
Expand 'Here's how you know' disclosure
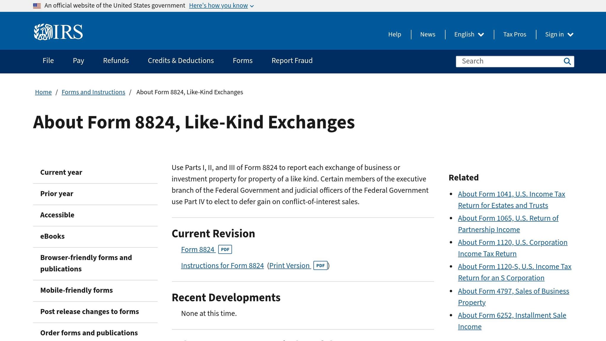[221, 6]
